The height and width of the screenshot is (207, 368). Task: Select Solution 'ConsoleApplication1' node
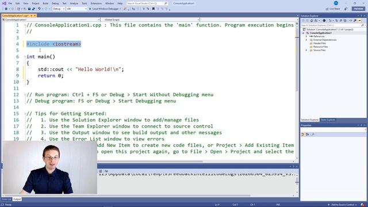[x=328, y=29]
